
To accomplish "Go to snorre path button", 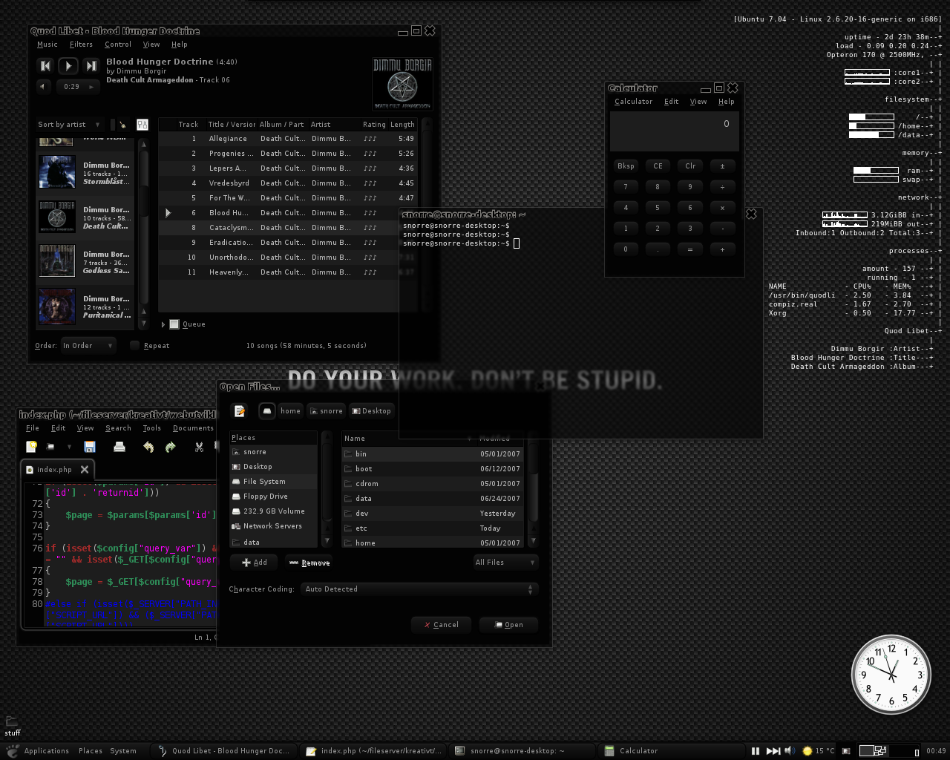I will point(327,410).
